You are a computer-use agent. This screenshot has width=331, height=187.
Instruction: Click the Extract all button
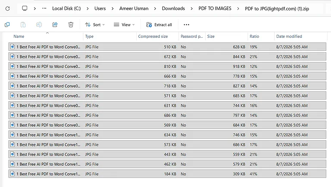tap(159, 24)
